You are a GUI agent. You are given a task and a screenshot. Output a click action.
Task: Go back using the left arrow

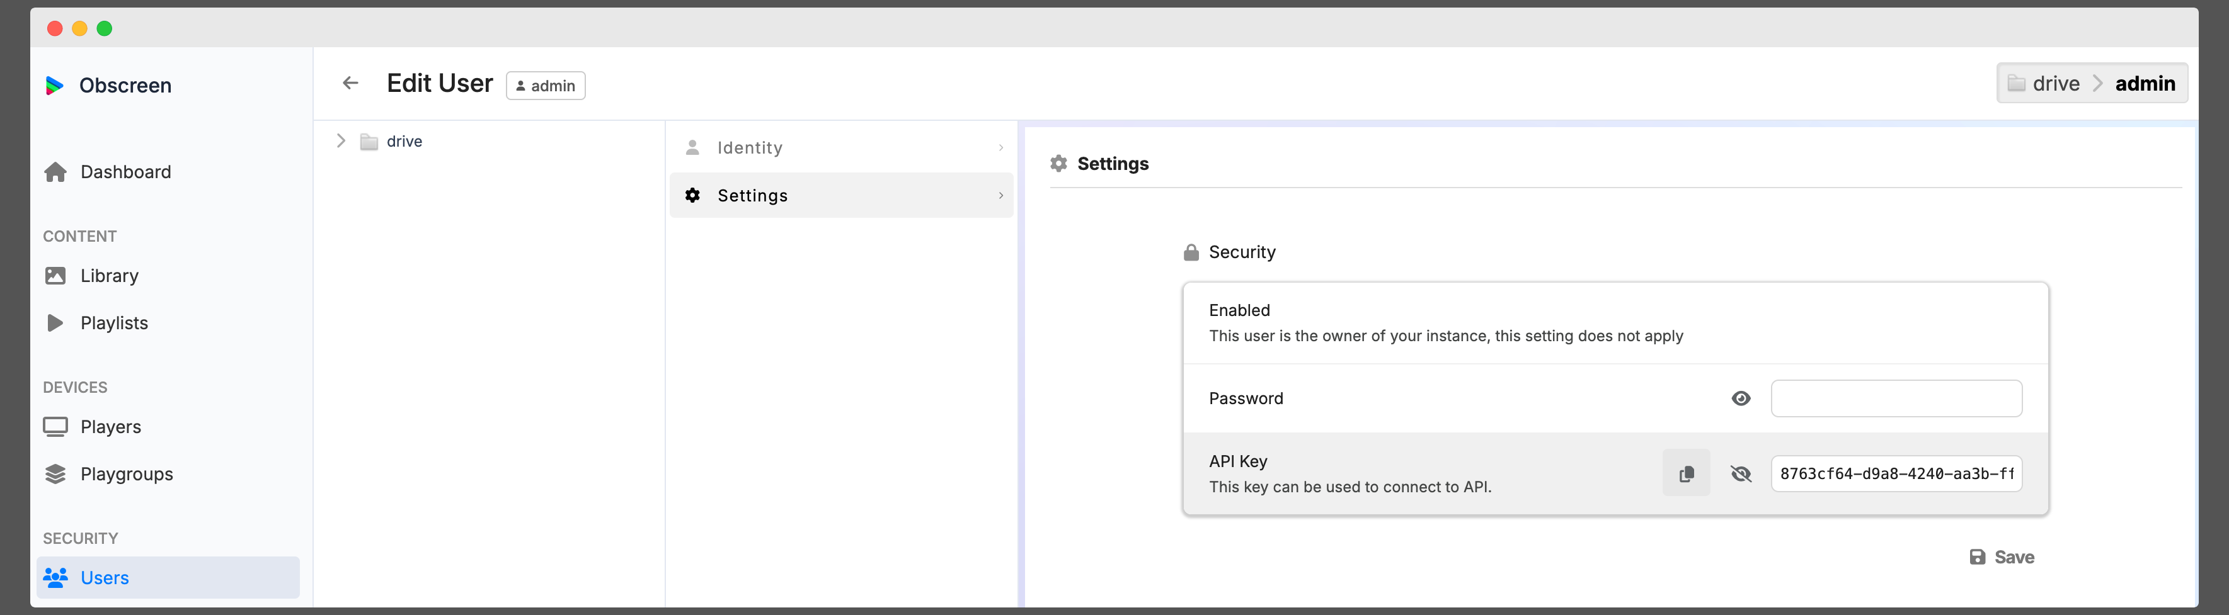[x=350, y=83]
